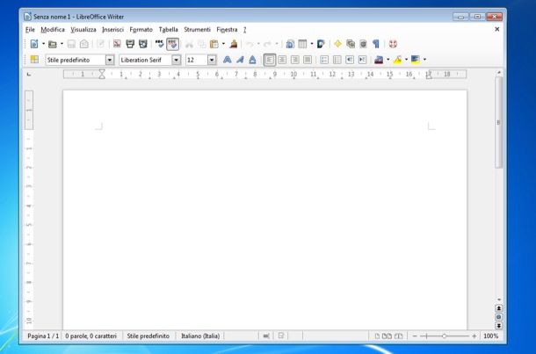Apply Highlighting color swatch button
Image resolution: width=536 pixels, height=354 pixels.
(x=397, y=60)
